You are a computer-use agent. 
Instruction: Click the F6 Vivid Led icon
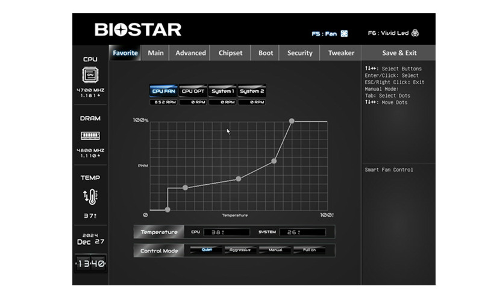point(415,33)
